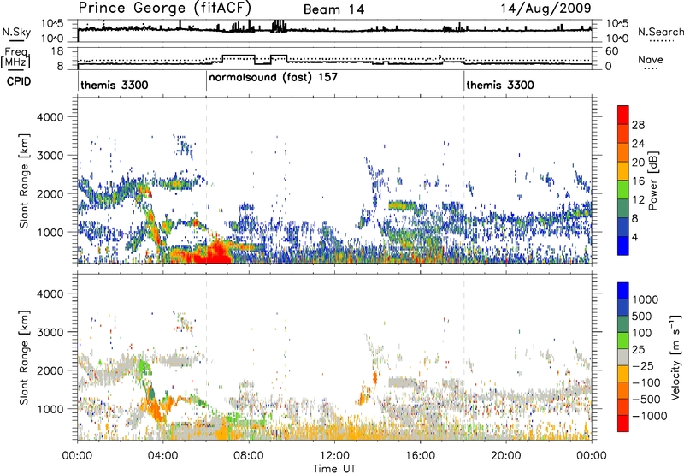Screen dimensions: 684x474
Task: Click the dashed CPID boundary line at 06:00
Action: pos(206,181)
